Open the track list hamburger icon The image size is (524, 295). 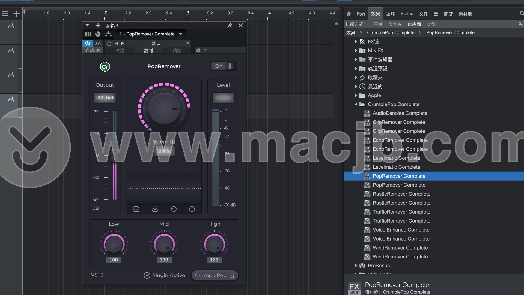(x=5, y=14)
